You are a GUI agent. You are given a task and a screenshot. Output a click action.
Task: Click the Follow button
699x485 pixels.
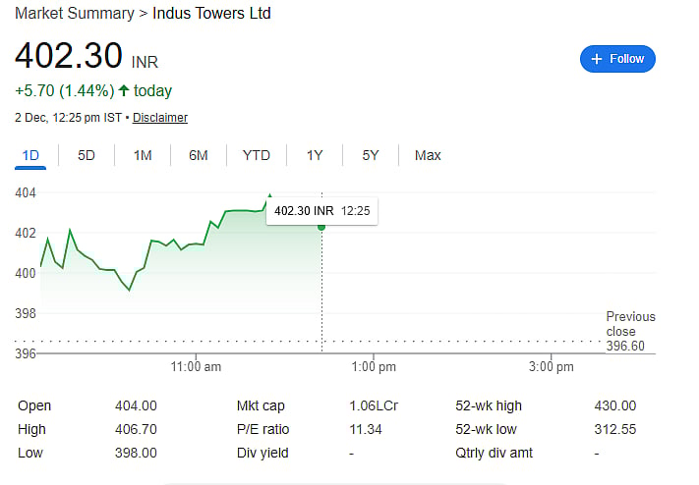[617, 59]
